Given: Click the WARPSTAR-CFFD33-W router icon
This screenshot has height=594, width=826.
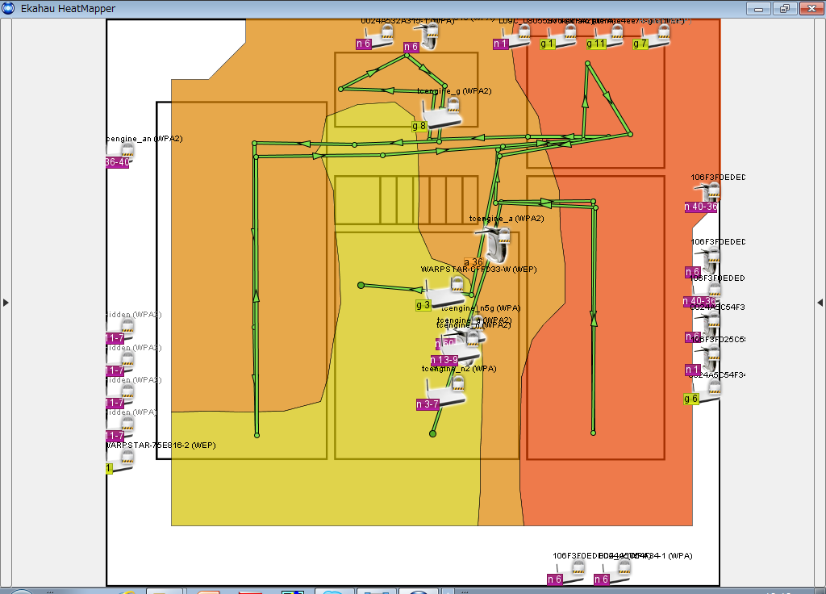Looking at the screenshot, I should (x=445, y=292).
